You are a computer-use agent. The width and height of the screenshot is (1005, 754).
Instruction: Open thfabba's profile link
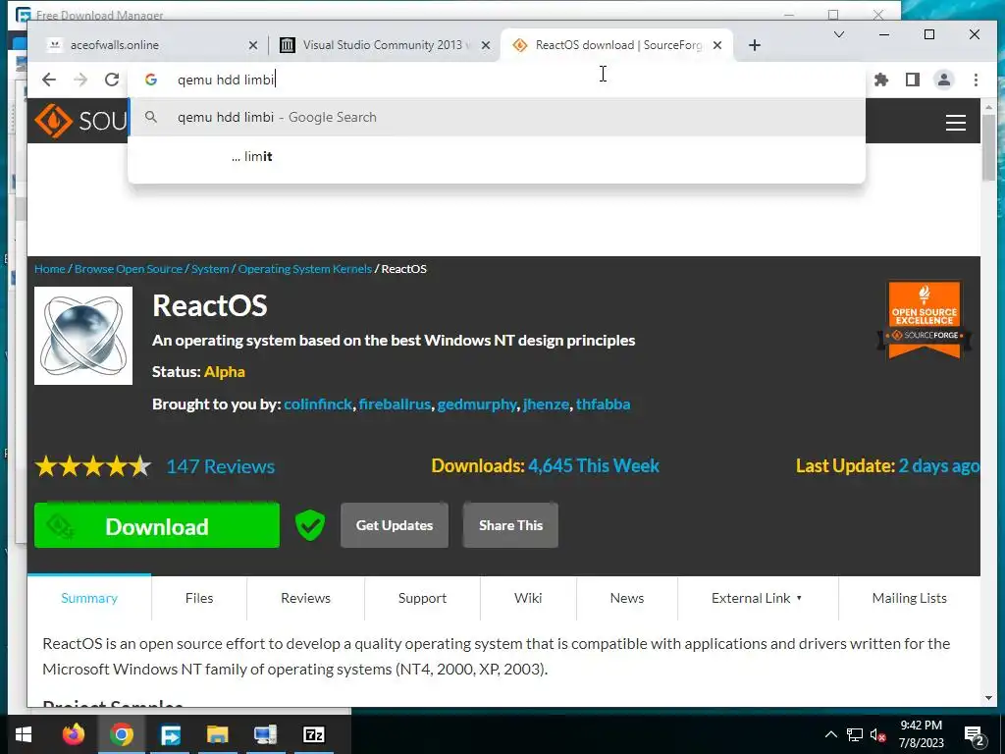(604, 404)
